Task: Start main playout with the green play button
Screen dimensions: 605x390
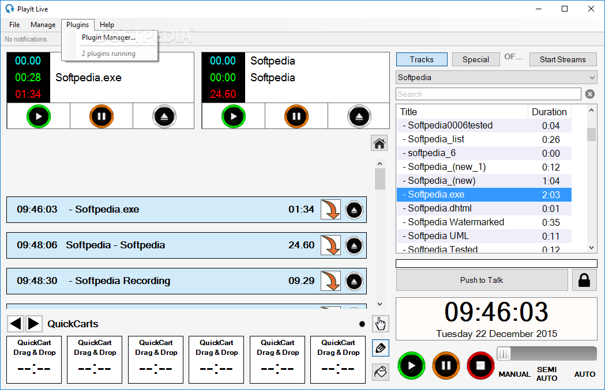Action: coord(411,365)
